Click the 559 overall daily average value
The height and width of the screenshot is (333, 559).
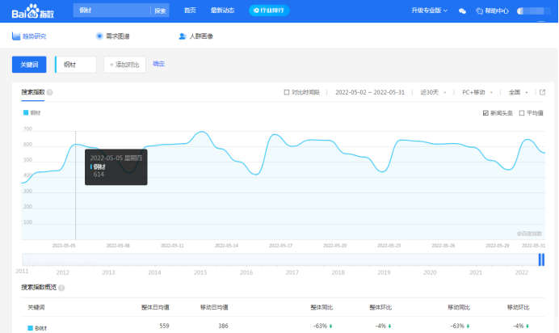[164, 326]
